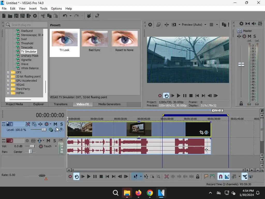Toggle Enable Snapping magnet button
The height and width of the screenshot is (199, 265).
pos(220,177)
